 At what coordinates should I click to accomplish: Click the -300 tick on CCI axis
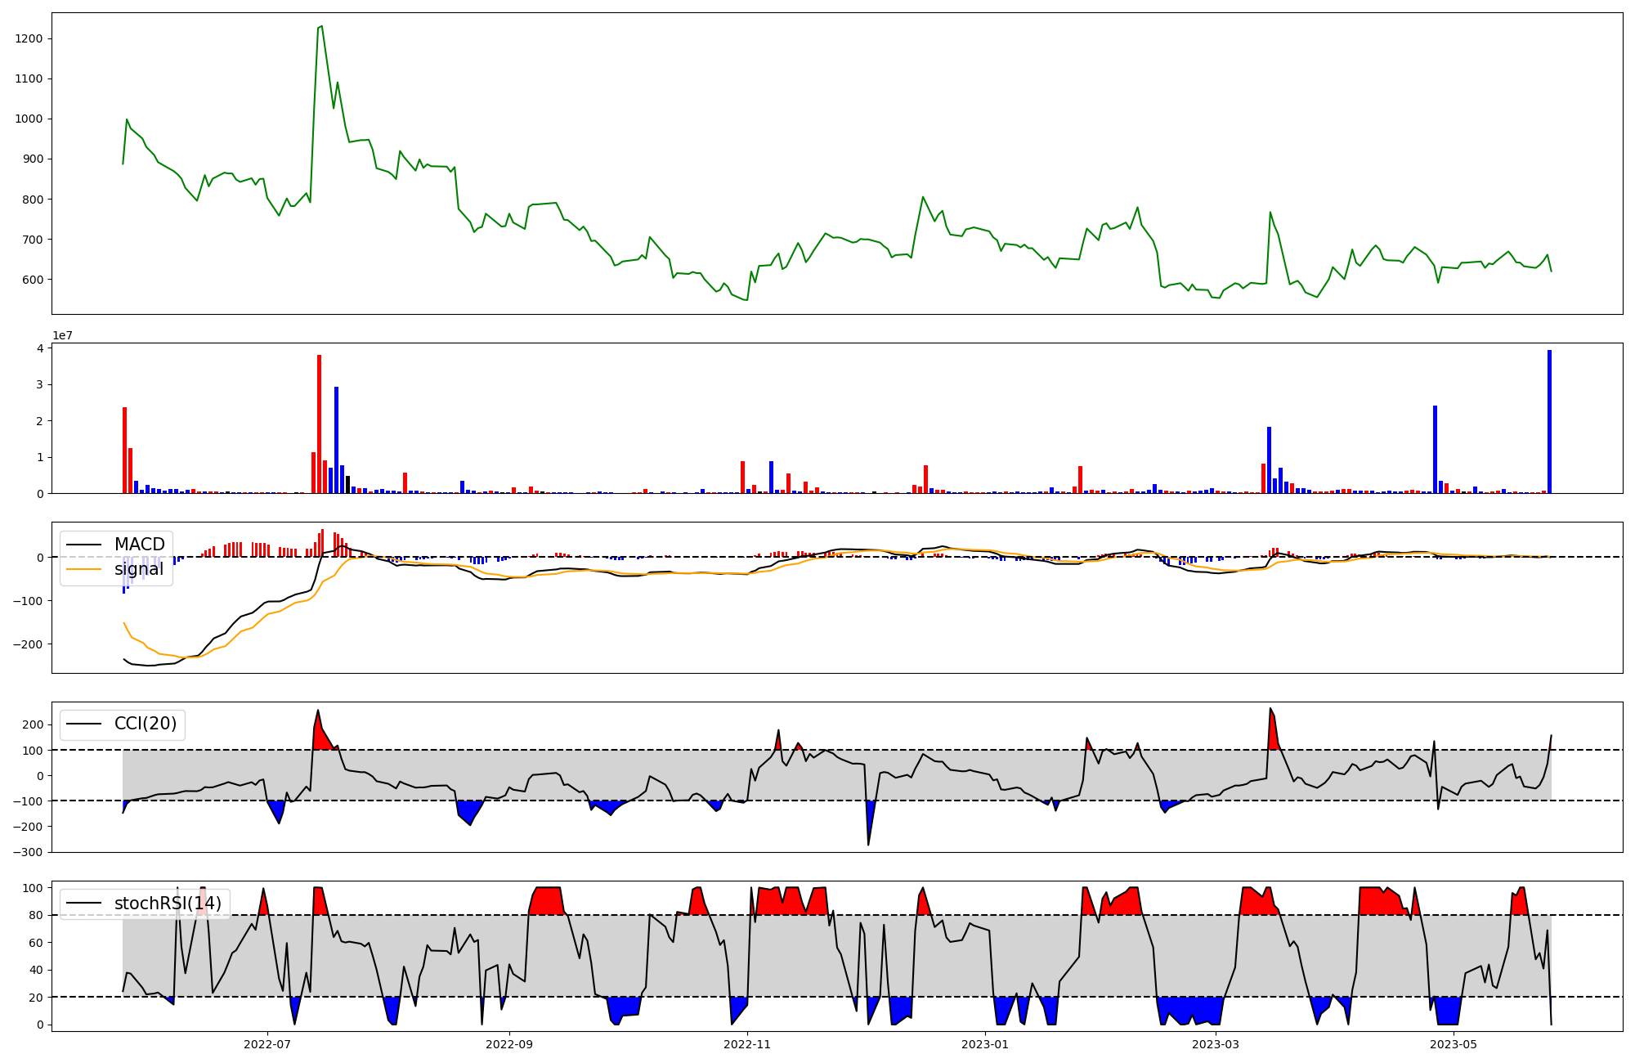point(26,852)
